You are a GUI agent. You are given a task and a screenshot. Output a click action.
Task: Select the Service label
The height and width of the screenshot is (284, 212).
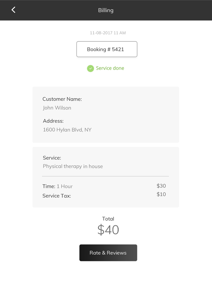pyautogui.click(x=52, y=158)
